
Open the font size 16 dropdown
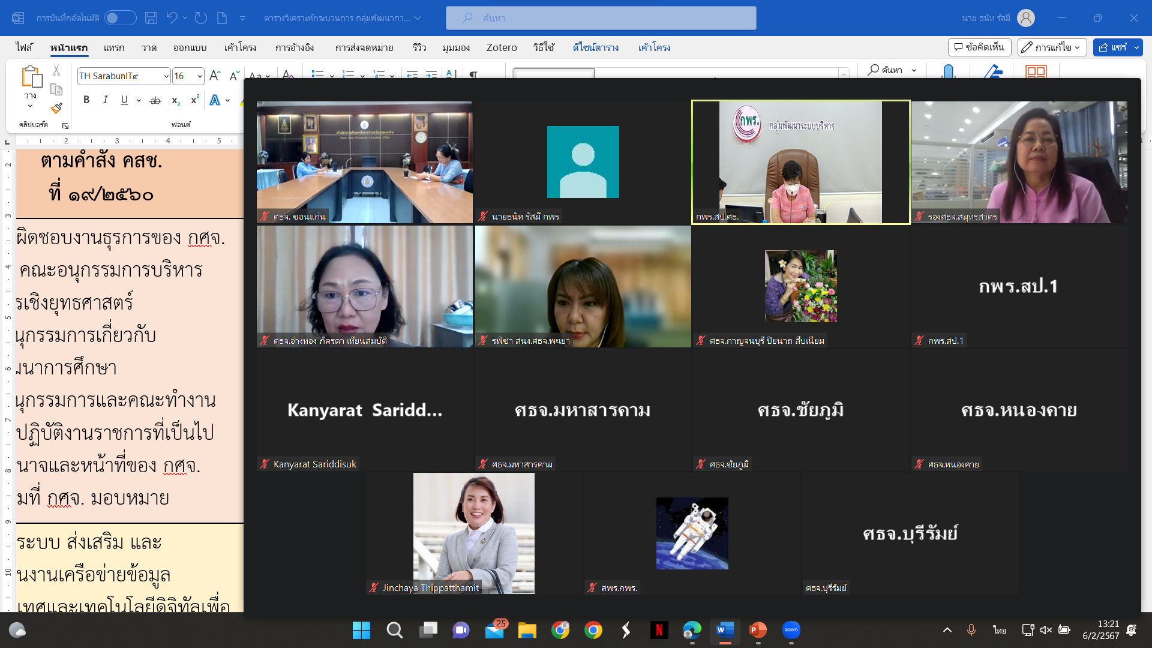tap(200, 76)
